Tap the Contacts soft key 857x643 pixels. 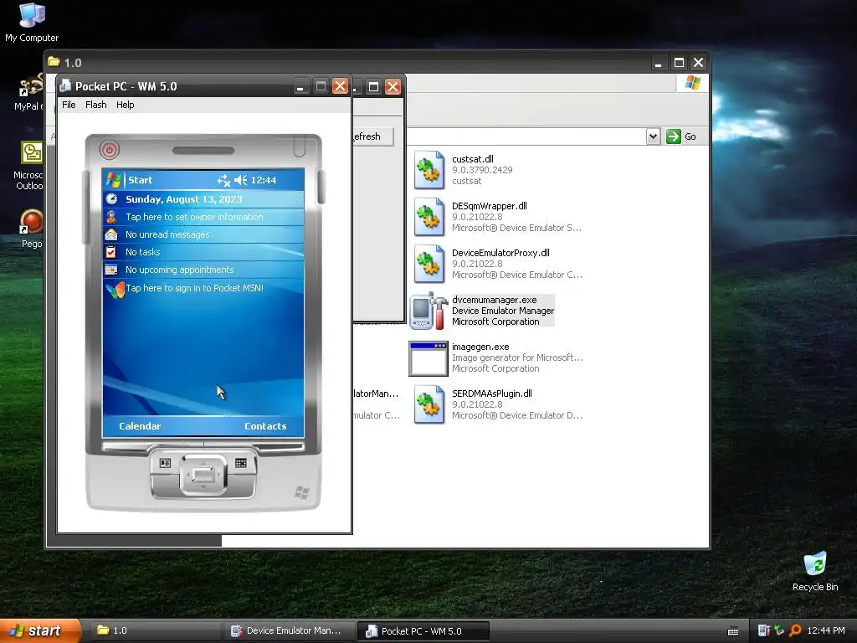tap(265, 426)
